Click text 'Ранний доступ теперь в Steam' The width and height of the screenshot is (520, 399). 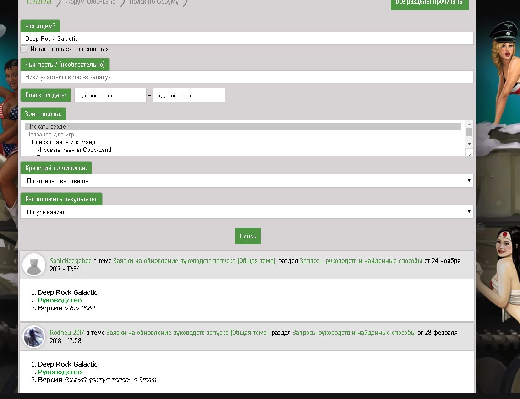[x=110, y=380]
